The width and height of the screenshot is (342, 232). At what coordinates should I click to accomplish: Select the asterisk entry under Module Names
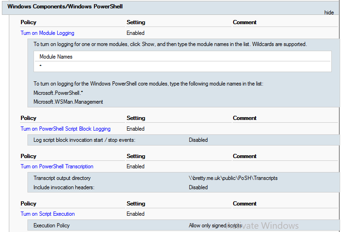40,66
